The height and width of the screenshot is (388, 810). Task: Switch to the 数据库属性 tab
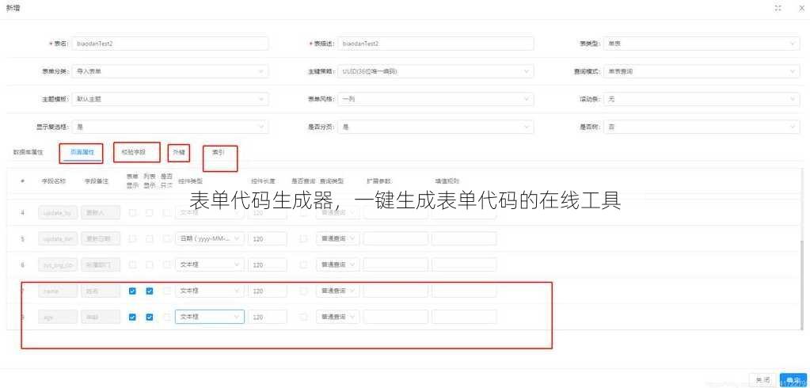pos(28,152)
